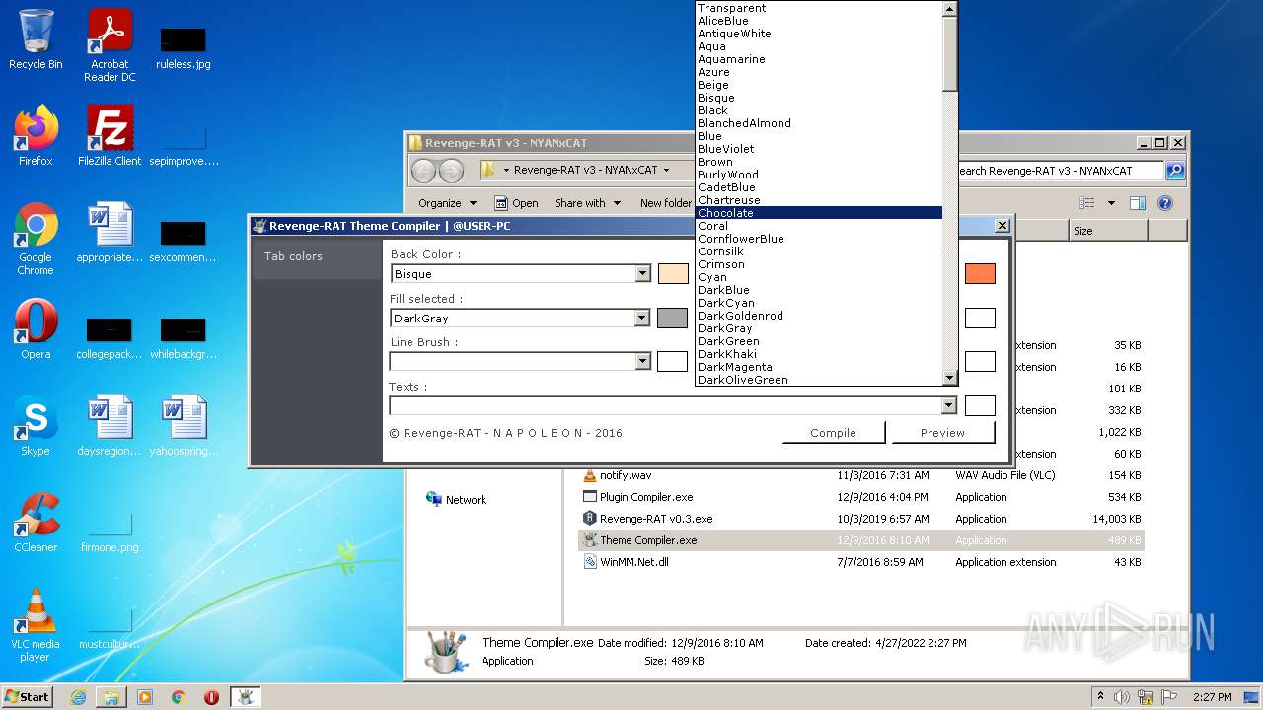The height and width of the screenshot is (710, 1263).
Task: Toggle the Explorer preview pane icon
Action: tap(1137, 203)
